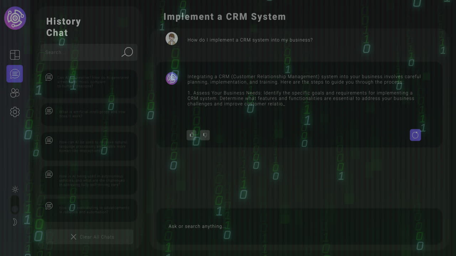Select the Chat section in the sidebar

click(15, 74)
